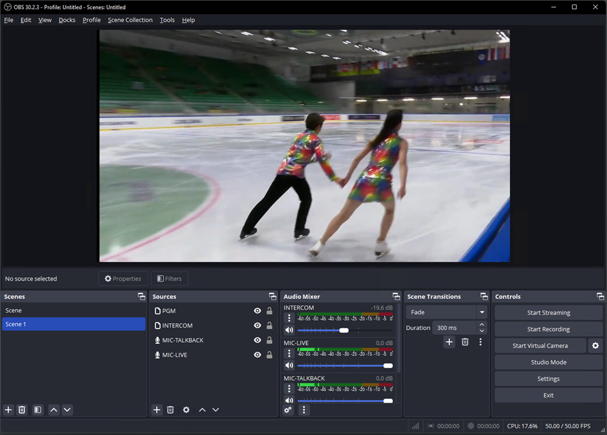607x435 pixels.
Task: Open advanced audio properties gears icon
Action: pyautogui.click(x=289, y=410)
